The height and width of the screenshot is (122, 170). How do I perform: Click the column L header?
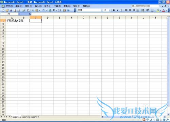(x=143, y=18)
